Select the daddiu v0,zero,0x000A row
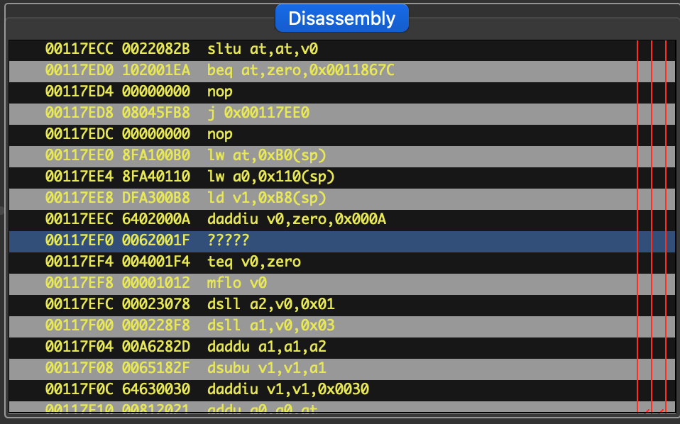The width and height of the screenshot is (680, 424). [x=296, y=219]
